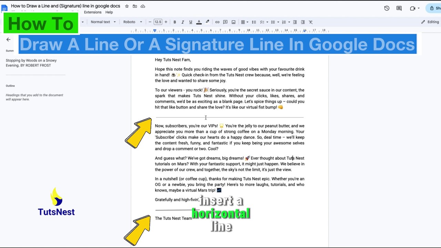The width and height of the screenshot is (441, 248).
Task: Click the 'Gratefully and high-fivin' text
Action: [x=177, y=200]
